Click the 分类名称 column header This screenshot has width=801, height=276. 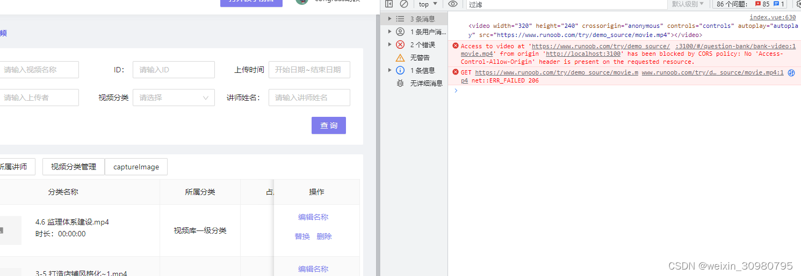[63, 192]
